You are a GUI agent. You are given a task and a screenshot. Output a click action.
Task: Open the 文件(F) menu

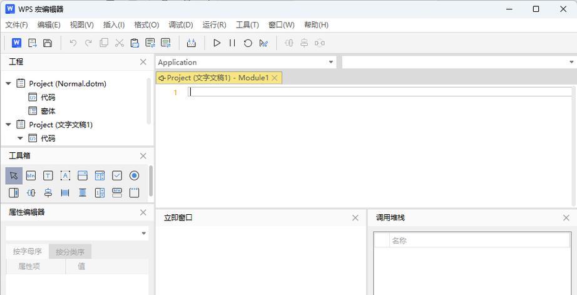coord(16,25)
